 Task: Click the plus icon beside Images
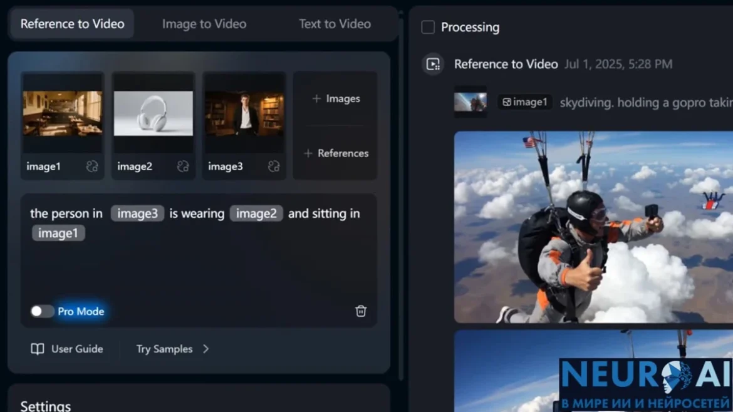click(316, 98)
